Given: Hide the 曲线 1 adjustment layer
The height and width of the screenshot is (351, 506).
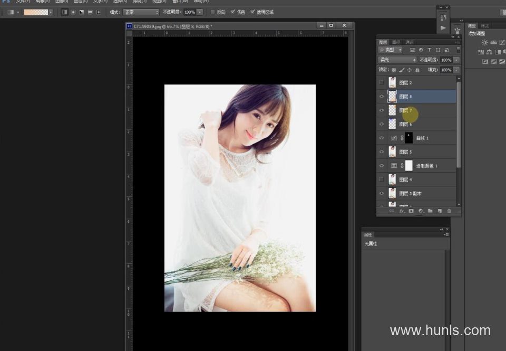Looking at the screenshot, I should click(382, 138).
